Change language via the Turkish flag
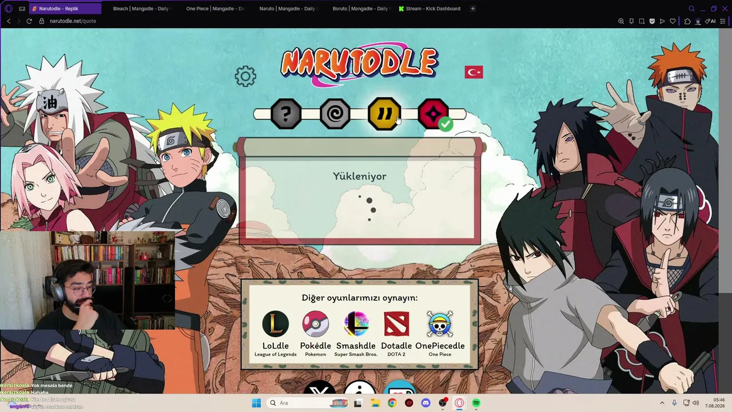 [474, 72]
